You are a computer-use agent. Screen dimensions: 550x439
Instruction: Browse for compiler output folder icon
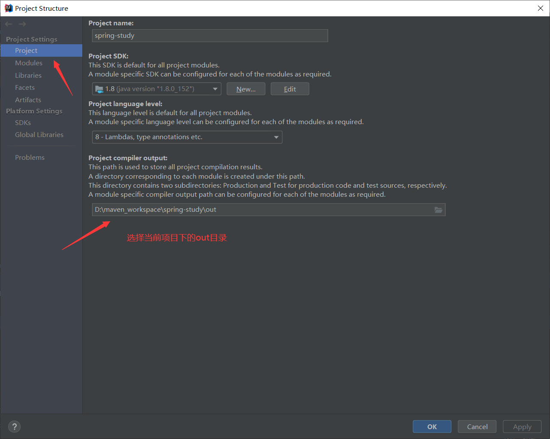click(x=438, y=210)
